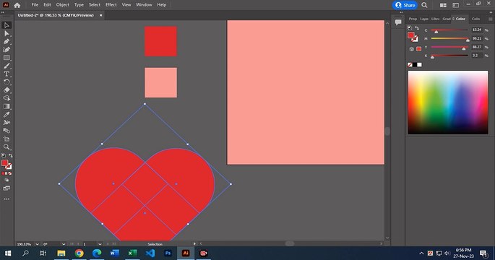Select the Eraser tool

(x=7, y=90)
